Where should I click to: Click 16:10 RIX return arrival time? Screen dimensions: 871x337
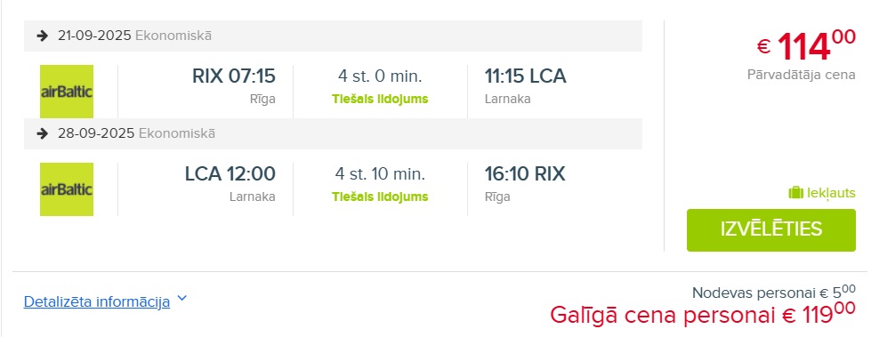tap(525, 173)
